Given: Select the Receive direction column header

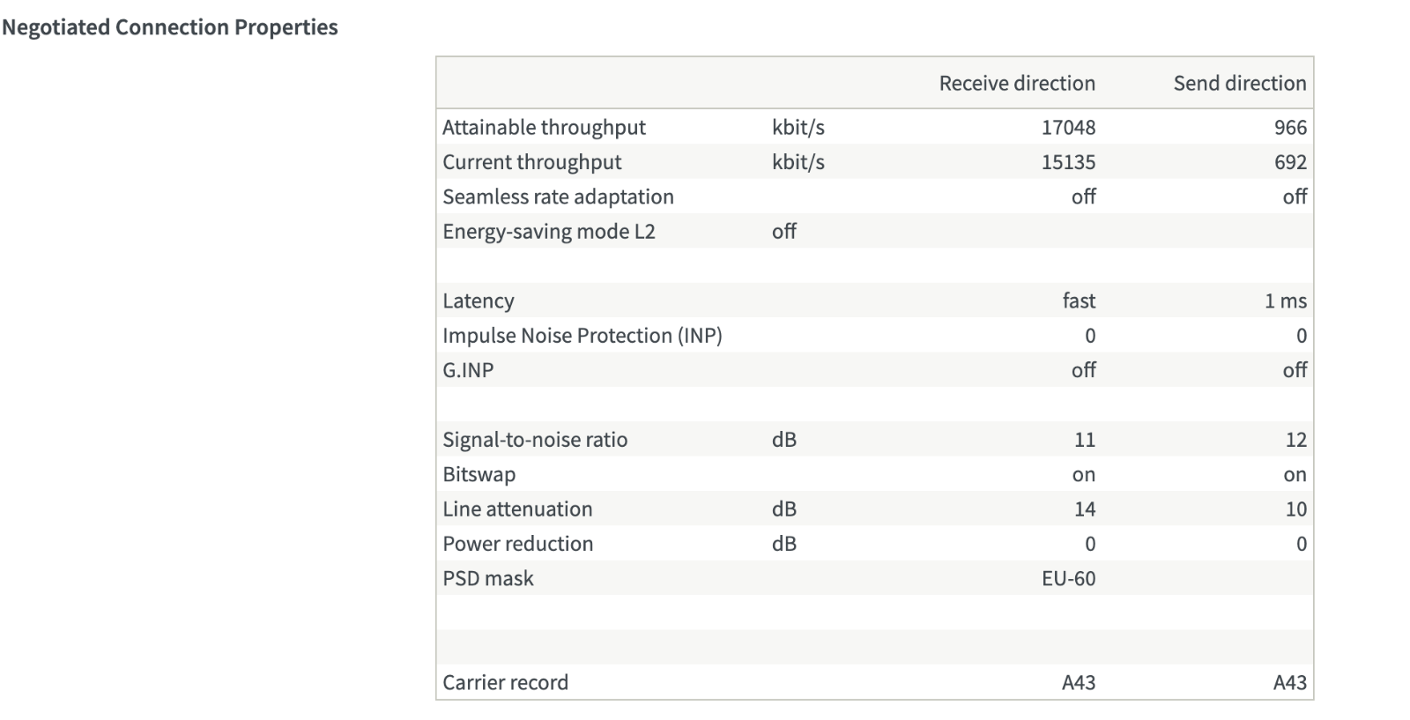Looking at the screenshot, I should (x=1017, y=83).
